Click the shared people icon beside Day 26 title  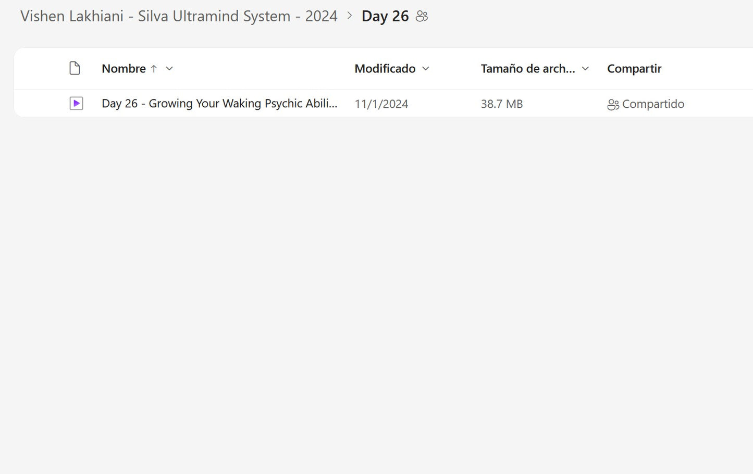tap(422, 17)
